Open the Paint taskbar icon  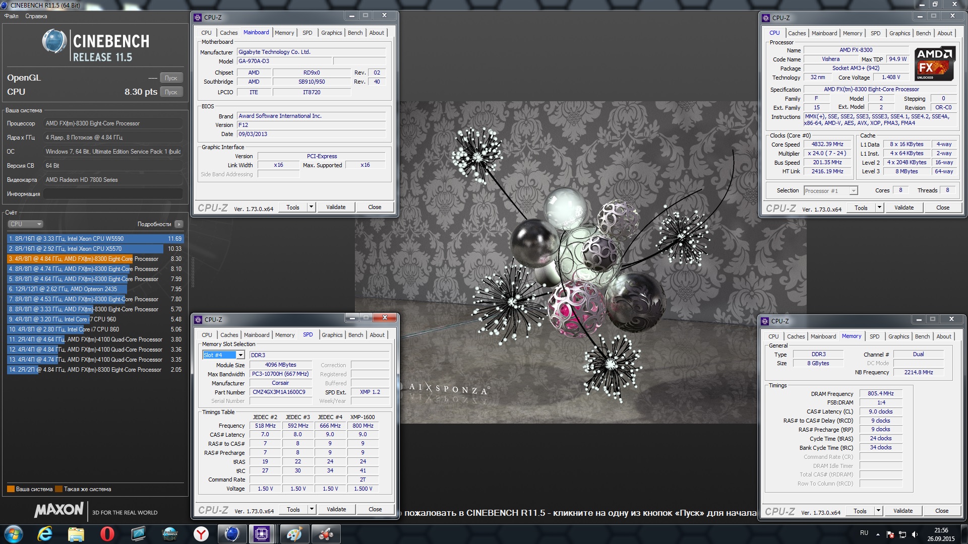click(294, 534)
